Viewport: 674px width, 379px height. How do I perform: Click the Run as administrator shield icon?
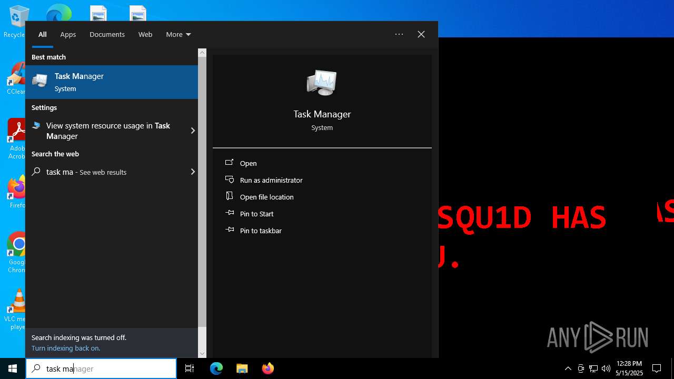coord(230,179)
